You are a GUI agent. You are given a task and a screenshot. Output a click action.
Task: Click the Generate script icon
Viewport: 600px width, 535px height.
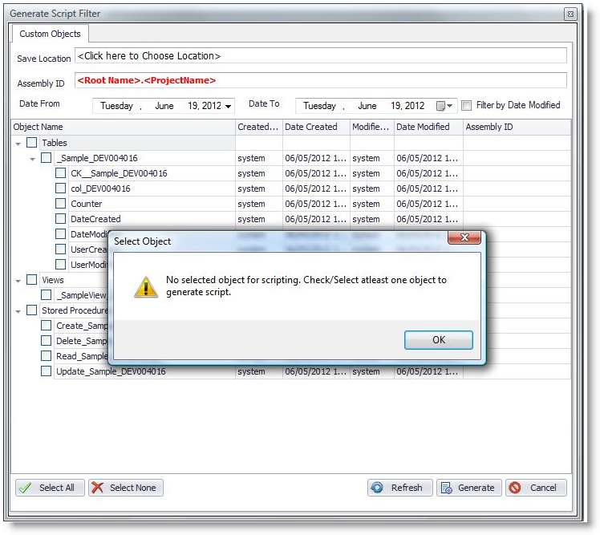445,488
